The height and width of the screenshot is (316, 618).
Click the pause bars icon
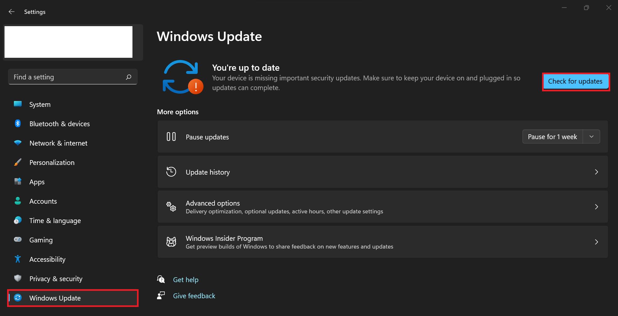click(171, 137)
